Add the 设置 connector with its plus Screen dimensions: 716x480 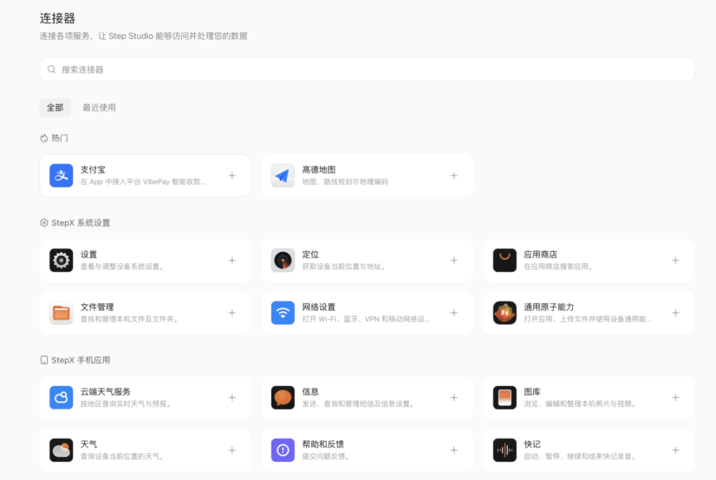[232, 261]
